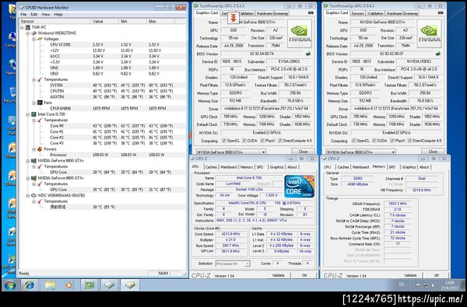Collapse the Voltages node in Hardware Monitor

click(x=34, y=39)
